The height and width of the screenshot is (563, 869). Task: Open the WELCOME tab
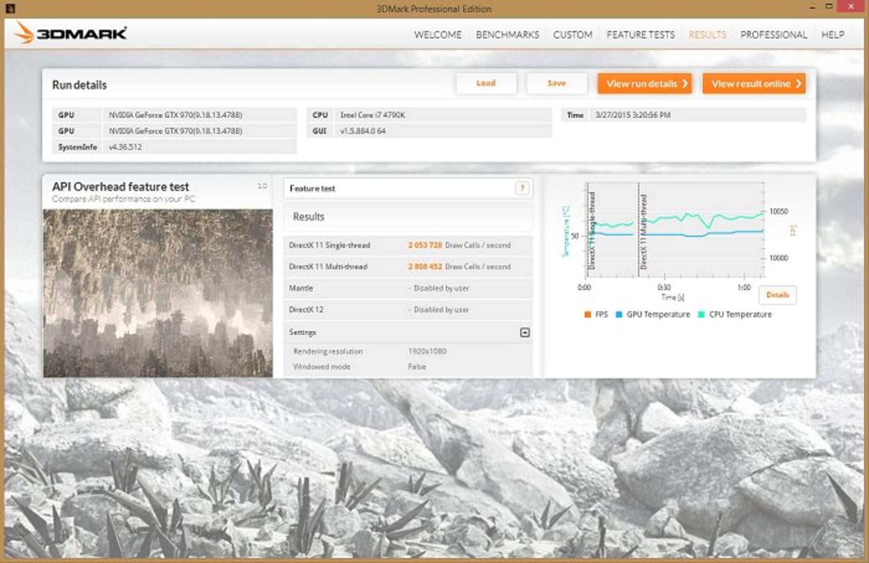438,35
